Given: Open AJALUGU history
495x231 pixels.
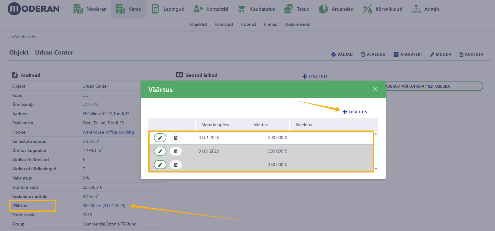Looking at the screenshot, I should pos(373,54).
